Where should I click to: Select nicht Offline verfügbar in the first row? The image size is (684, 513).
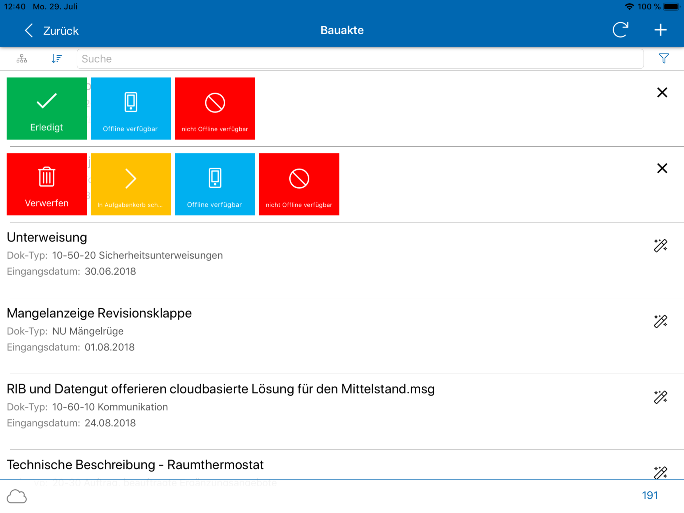pyautogui.click(x=215, y=109)
